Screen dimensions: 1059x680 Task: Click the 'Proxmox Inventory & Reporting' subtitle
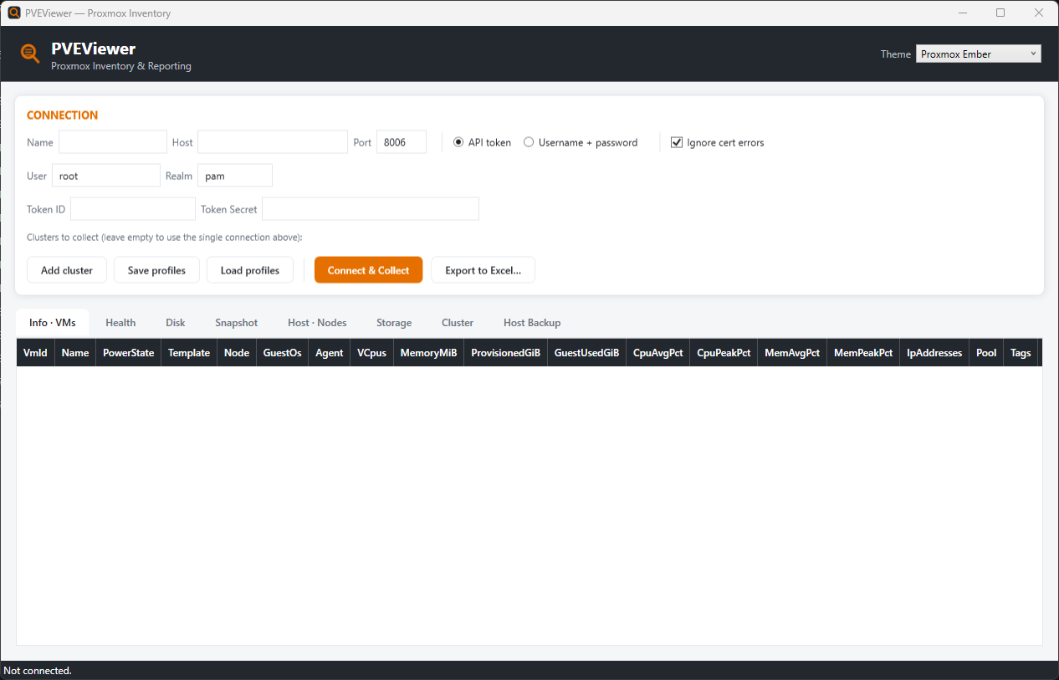point(121,66)
